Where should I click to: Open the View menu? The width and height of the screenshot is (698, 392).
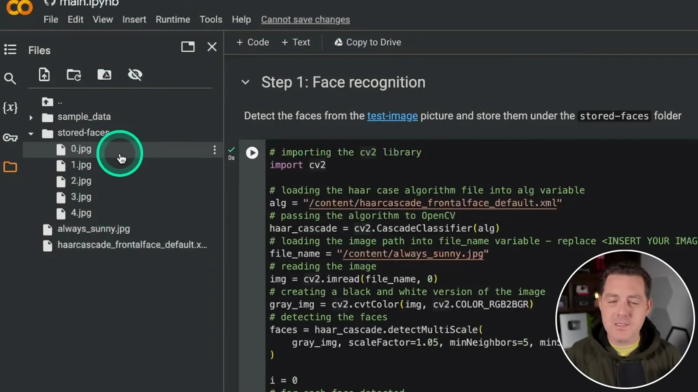[103, 20]
